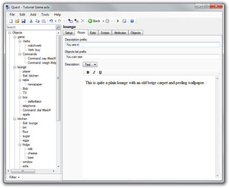
Task: Collapse the Objects root node
Action: tap(10, 33)
